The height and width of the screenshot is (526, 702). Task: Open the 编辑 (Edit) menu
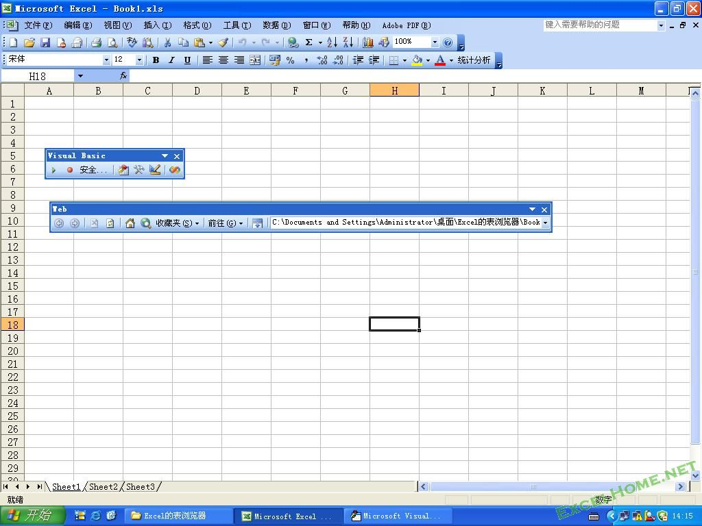pyautogui.click(x=78, y=25)
